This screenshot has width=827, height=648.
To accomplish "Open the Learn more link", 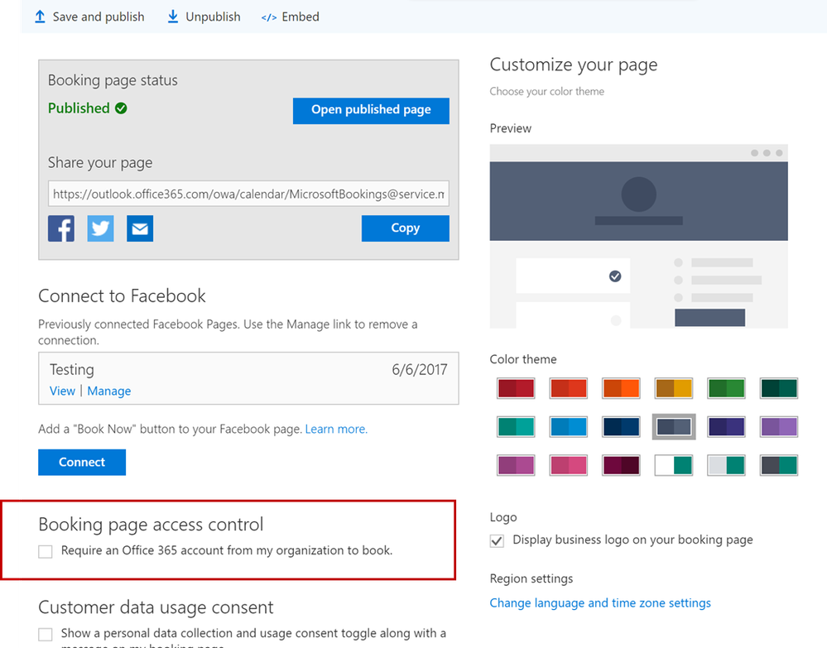I will pos(336,430).
